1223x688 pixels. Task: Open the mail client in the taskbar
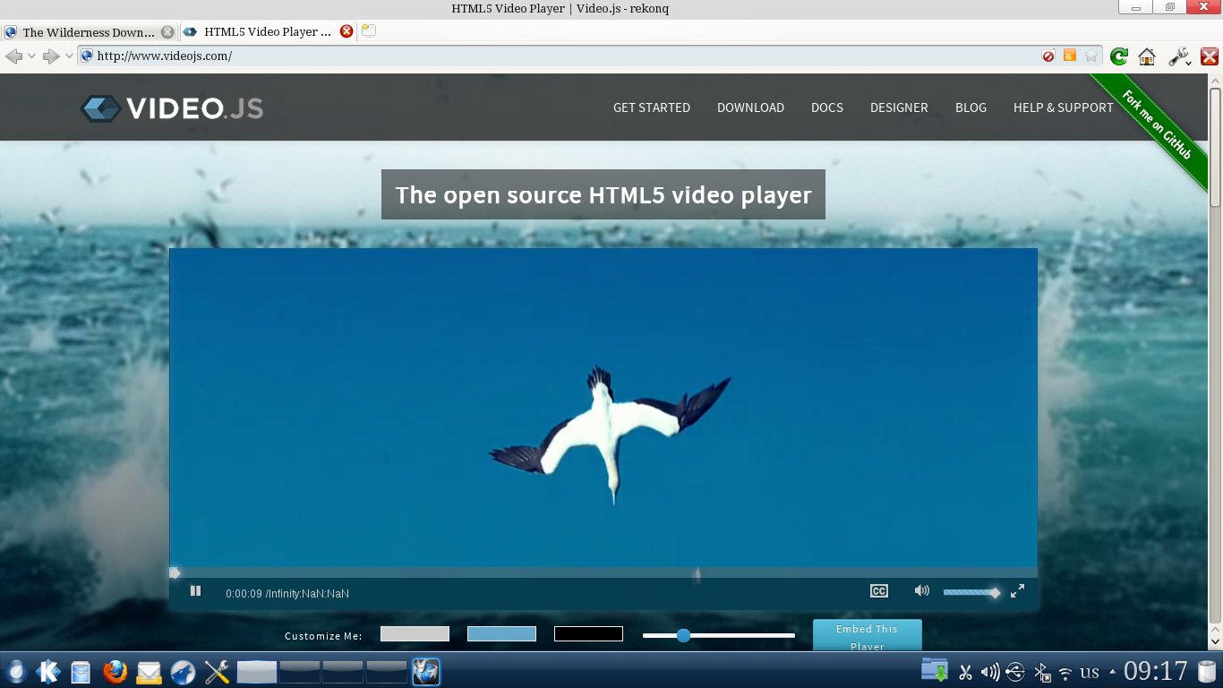pos(149,672)
